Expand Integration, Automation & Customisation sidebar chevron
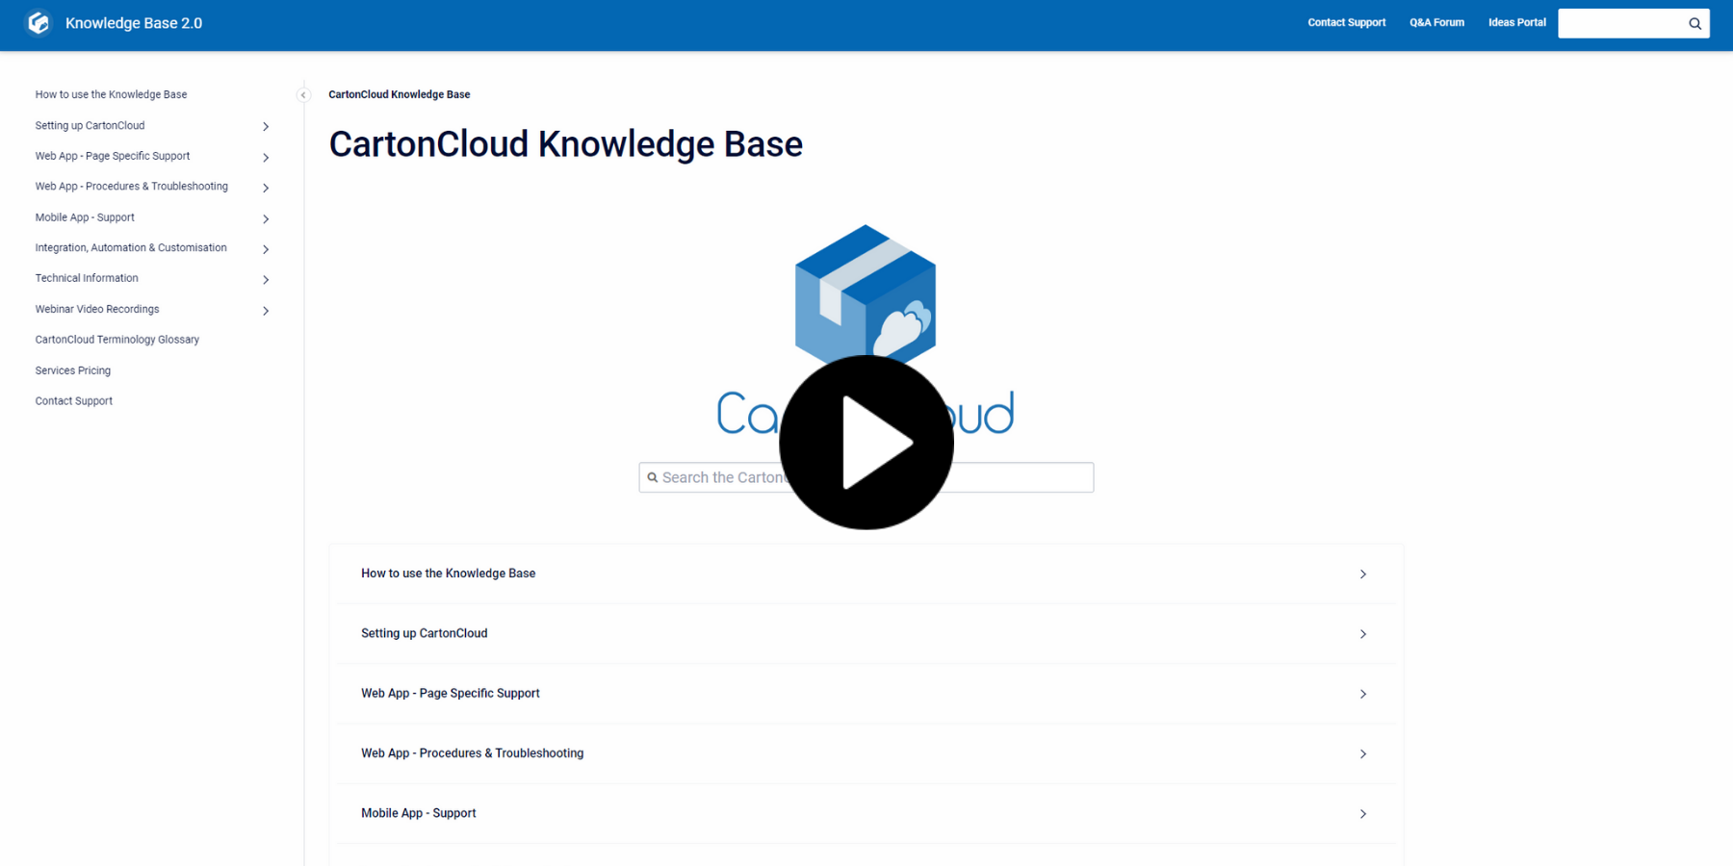The height and width of the screenshot is (866, 1733). [266, 249]
